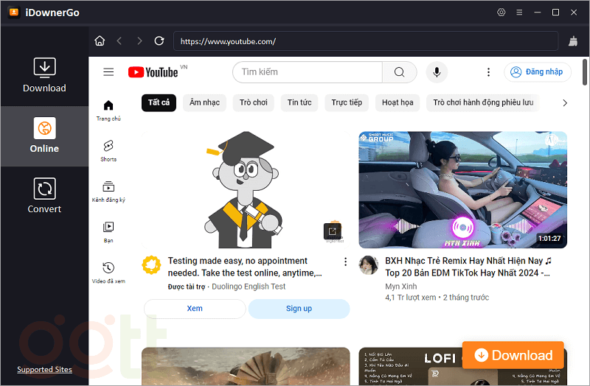Click the YouTube search magnifier button
Viewport: 590px width, 386px height.
(x=399, y=72)
